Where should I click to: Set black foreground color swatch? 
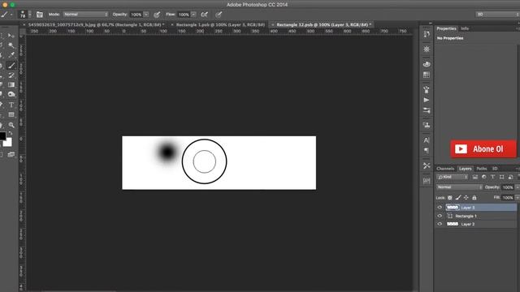point(2,135)
